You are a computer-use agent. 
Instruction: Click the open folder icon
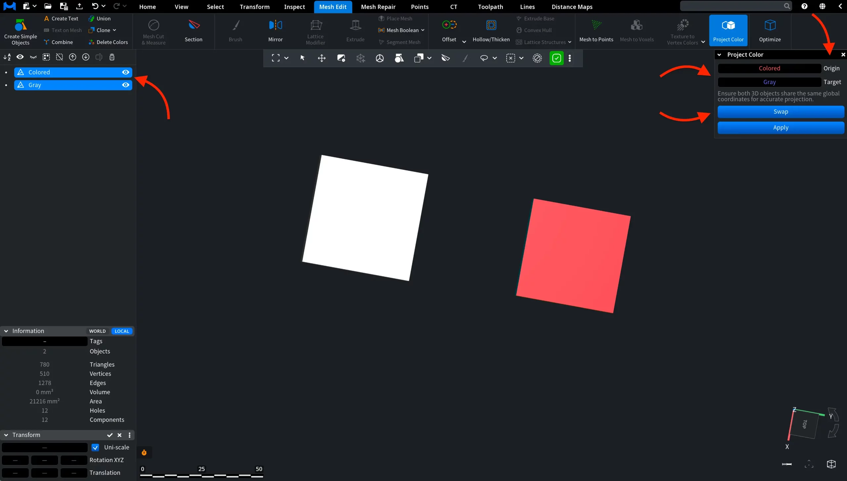48,6
